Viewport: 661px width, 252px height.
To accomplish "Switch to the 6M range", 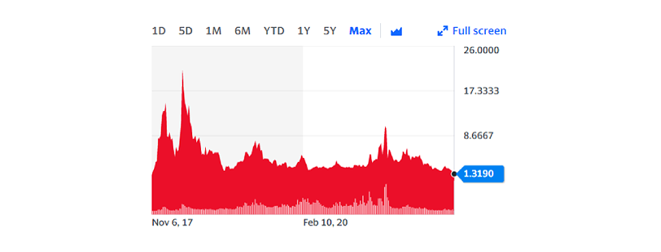I will point(243,31).
